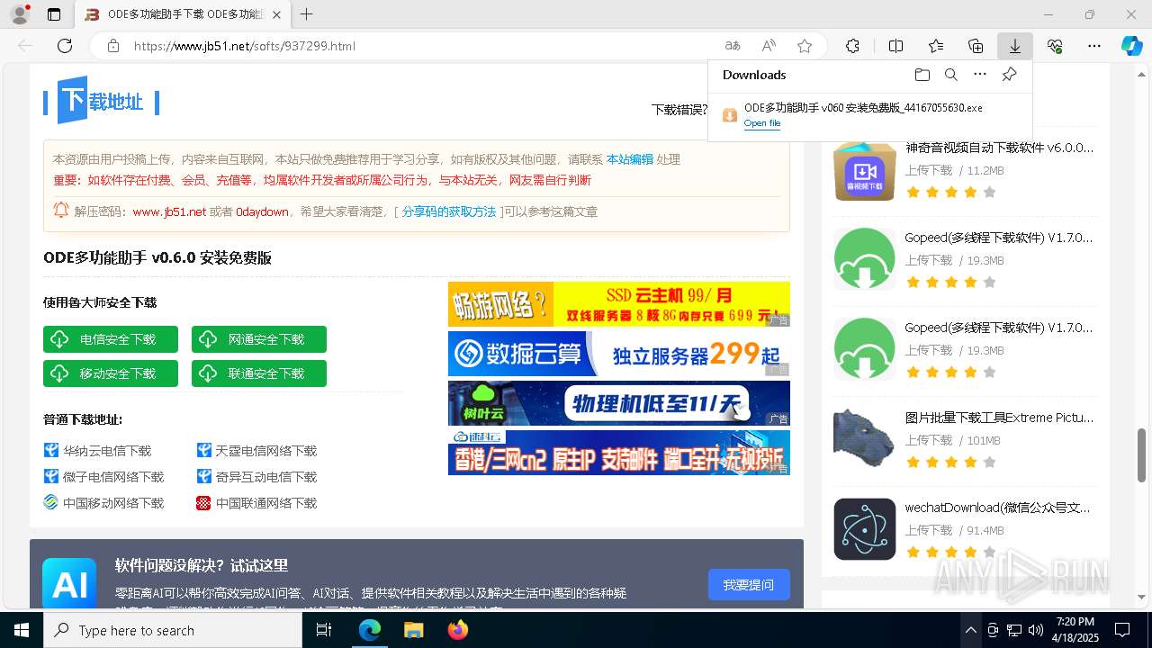The image size is (1152, 648).
Task: Open 图片批量下载工具Extreme Picture title link
Action: pyautogui.click(x=999, y=418)
